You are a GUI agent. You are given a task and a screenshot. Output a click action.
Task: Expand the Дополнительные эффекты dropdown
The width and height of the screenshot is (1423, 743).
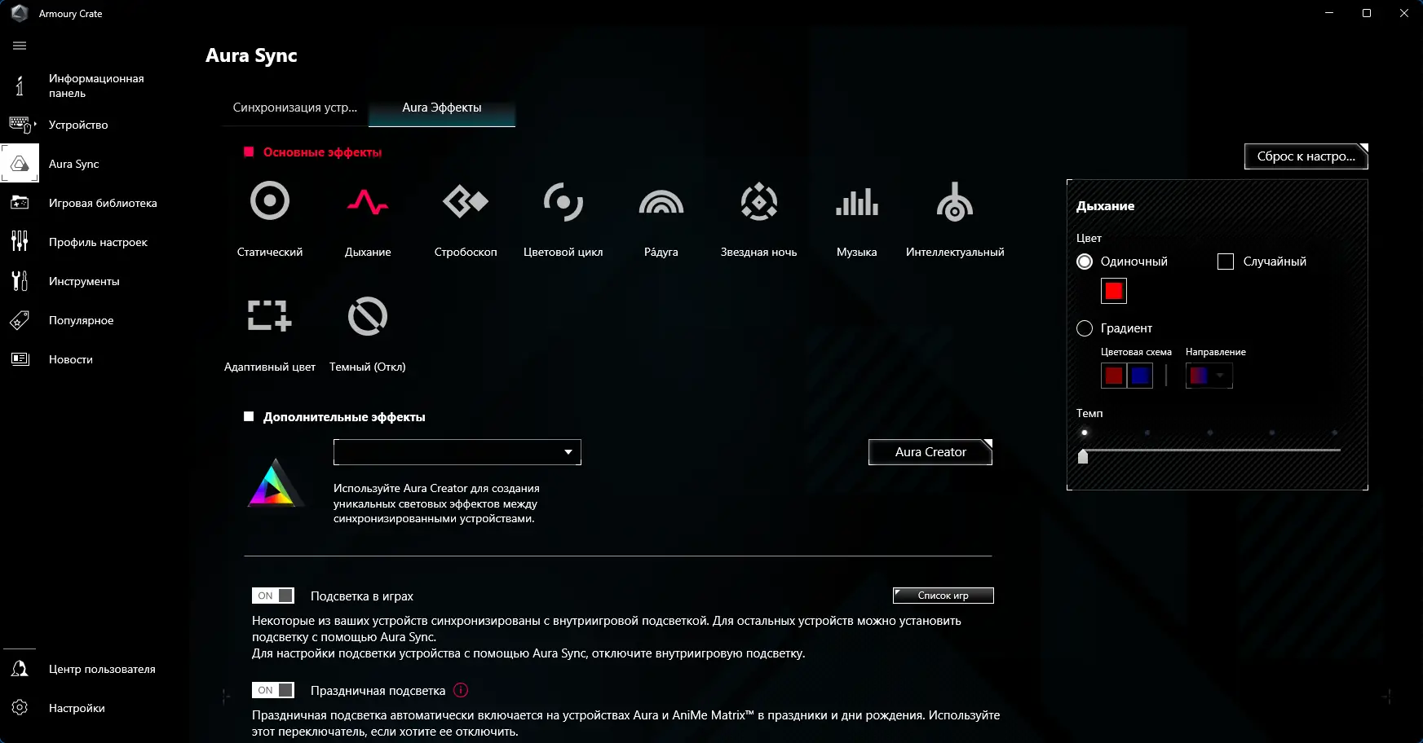click(x=457, y=452)
